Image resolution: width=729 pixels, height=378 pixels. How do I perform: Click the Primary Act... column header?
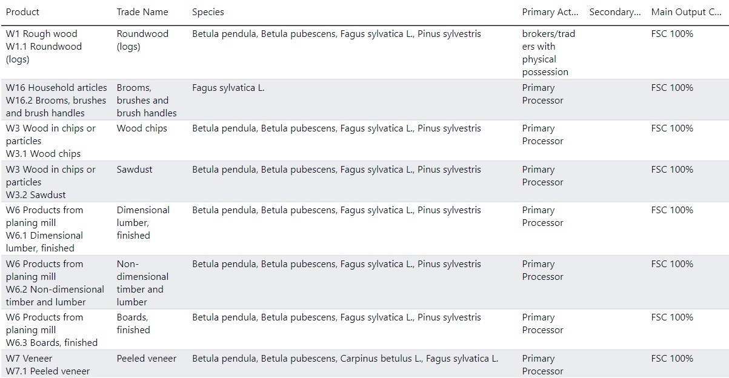coord(550,12)
